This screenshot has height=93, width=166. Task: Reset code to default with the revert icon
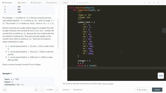(x=154, y=3)
